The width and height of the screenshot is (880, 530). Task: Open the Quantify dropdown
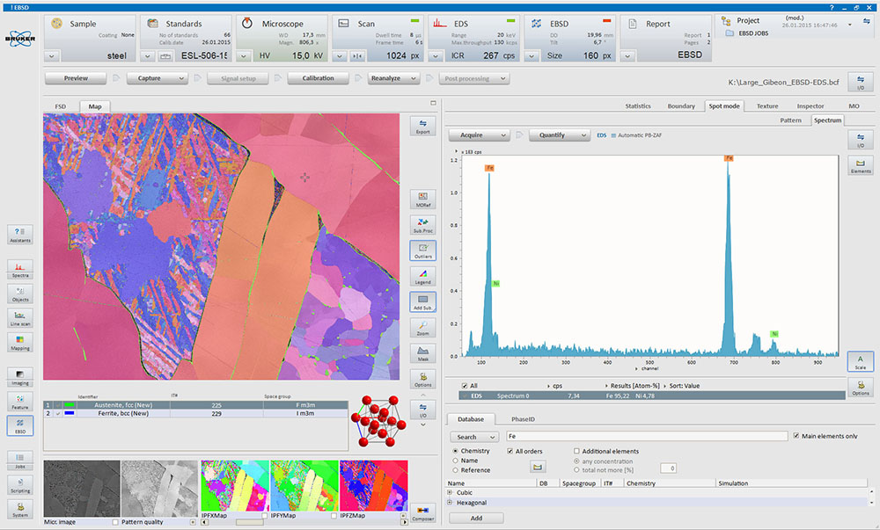tap(585, 134)
